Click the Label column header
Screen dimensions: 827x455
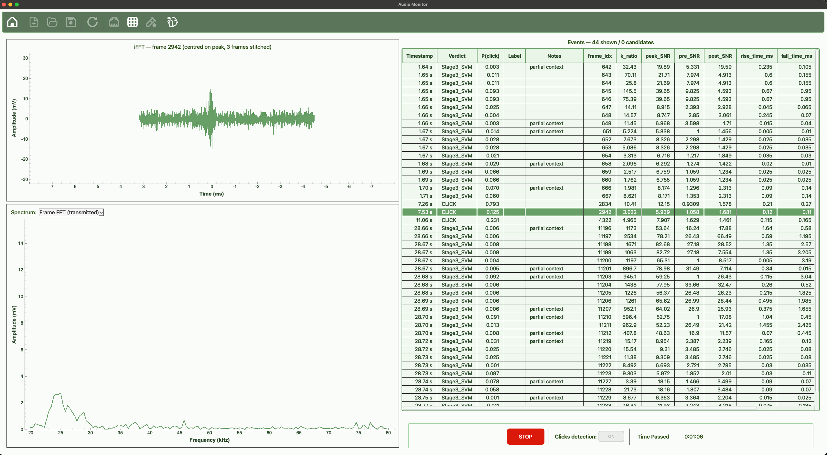[x=514, y=56]
